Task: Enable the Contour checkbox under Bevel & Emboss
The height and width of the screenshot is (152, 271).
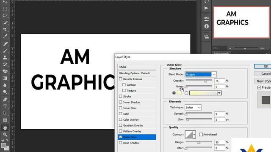Action: [124, 84]
